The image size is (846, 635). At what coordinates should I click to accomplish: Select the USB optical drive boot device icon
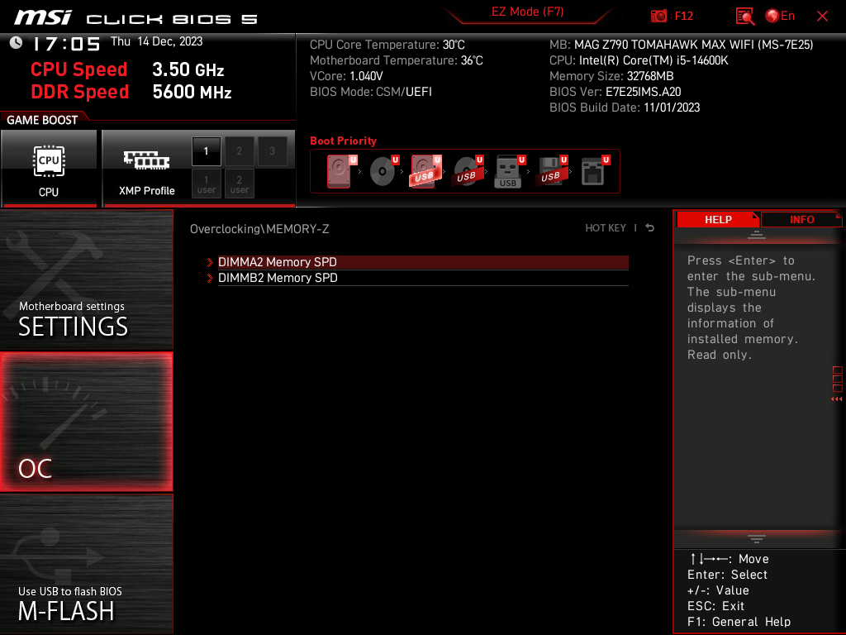click(468, 171)
